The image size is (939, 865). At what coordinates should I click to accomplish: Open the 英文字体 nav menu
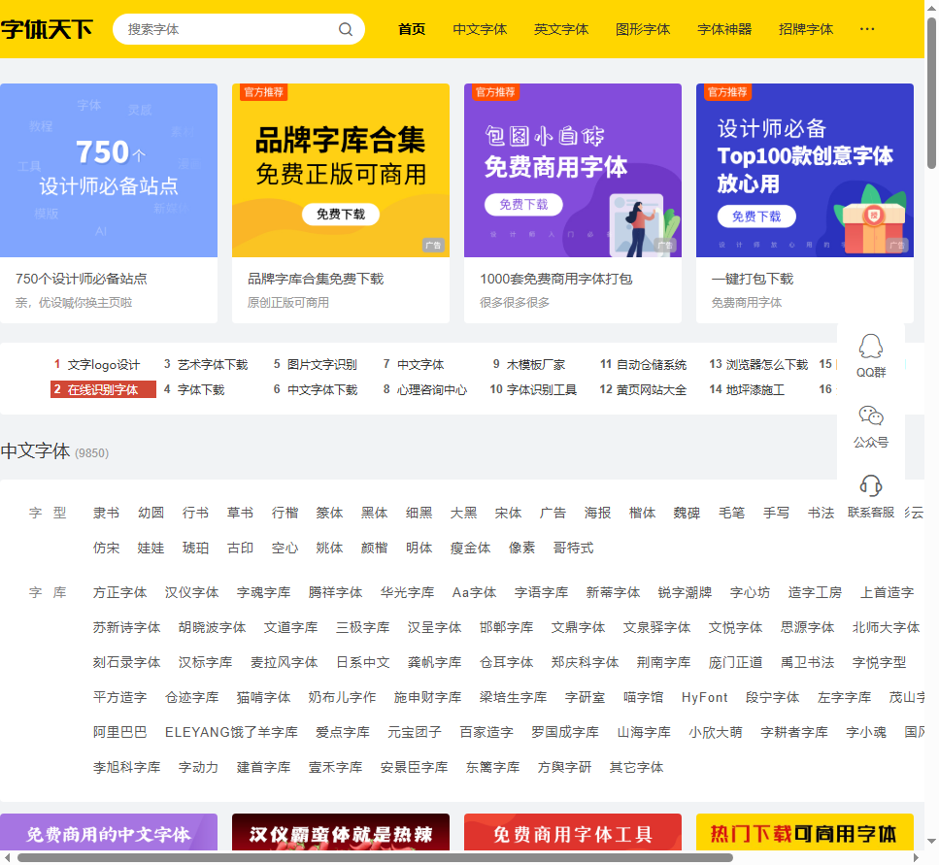[561, 29]
